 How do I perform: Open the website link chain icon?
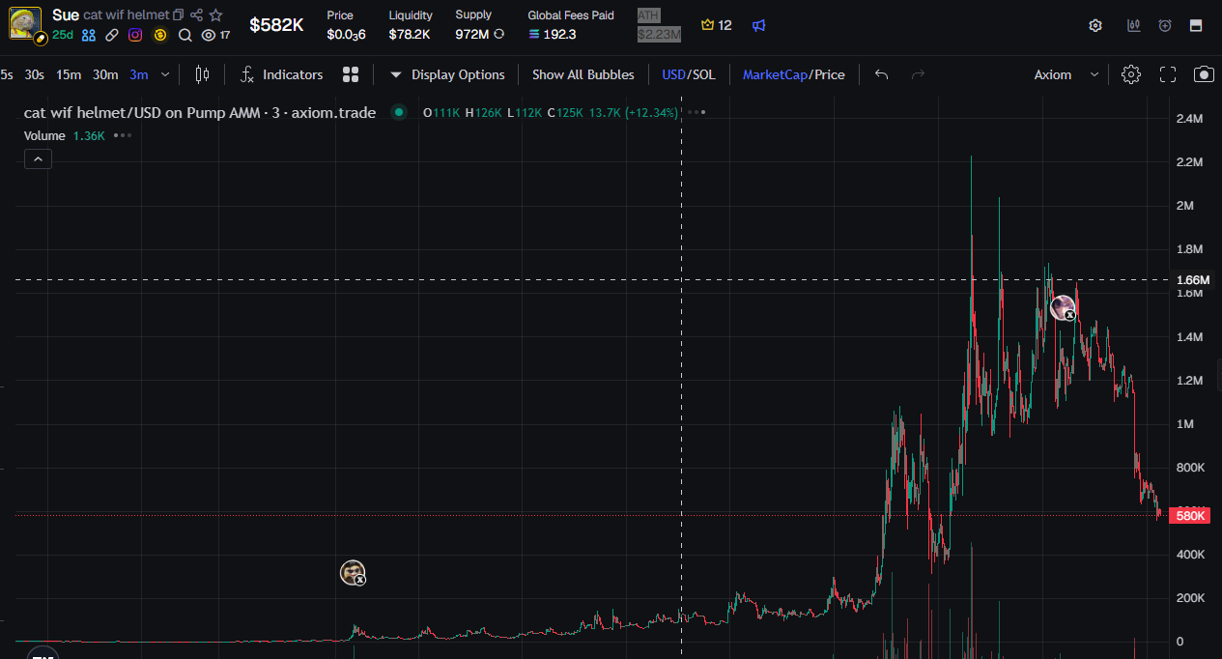112,35
